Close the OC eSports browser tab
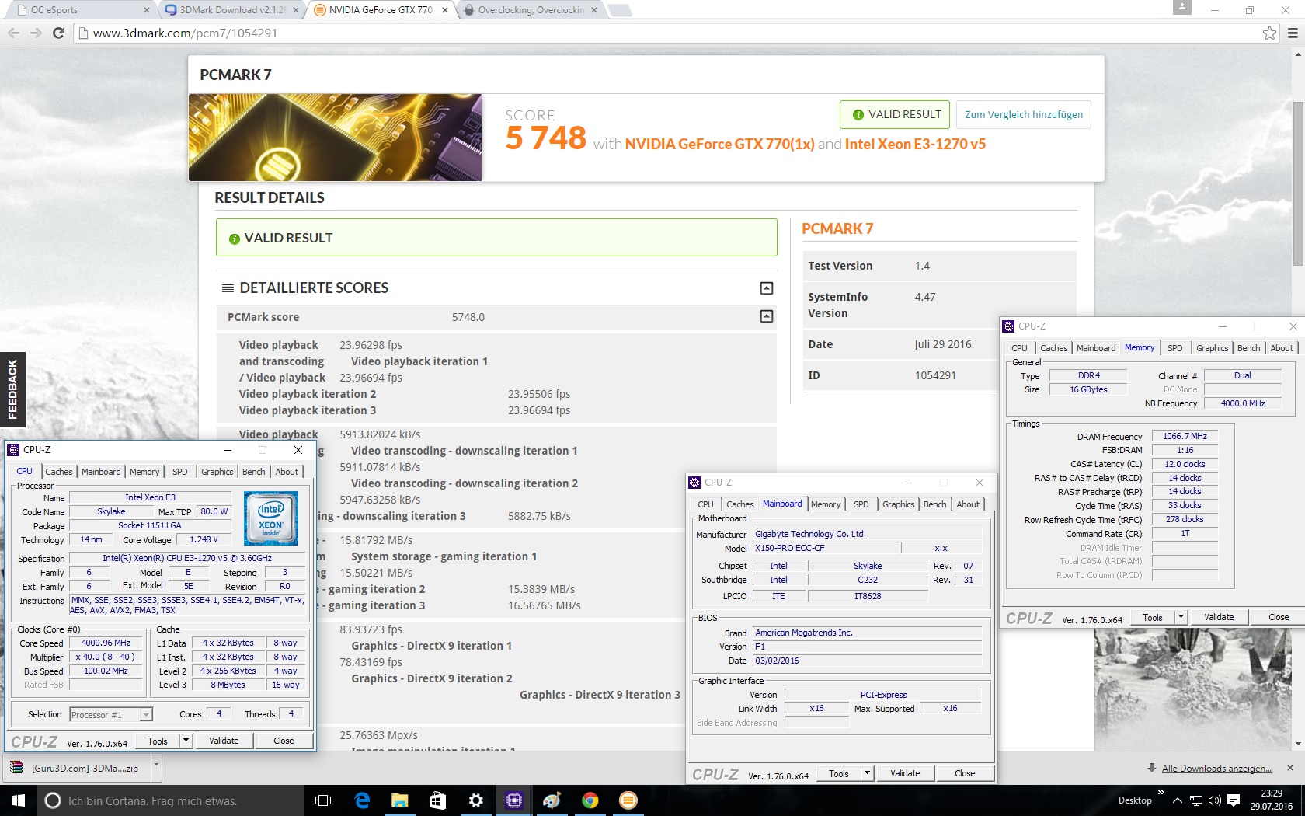Viewport: 1305px width, 816px height. click(147, 10)
